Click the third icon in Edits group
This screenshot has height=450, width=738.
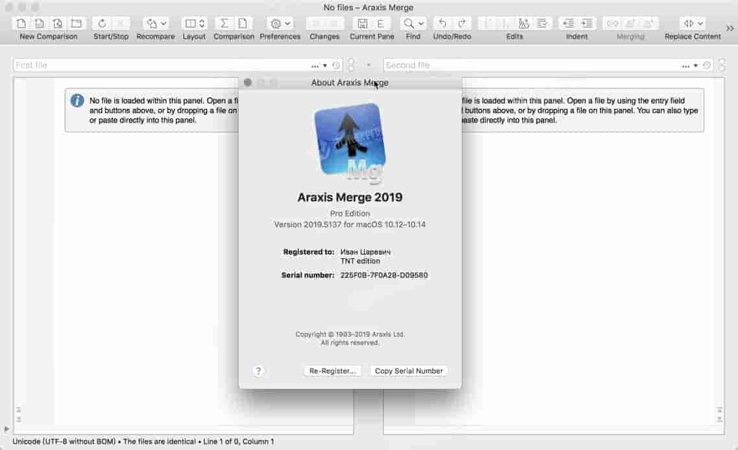(523, 23)
